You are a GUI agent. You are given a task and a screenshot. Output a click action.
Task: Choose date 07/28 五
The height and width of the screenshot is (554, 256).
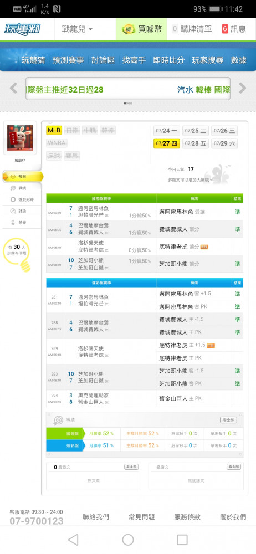click(196, 143)
